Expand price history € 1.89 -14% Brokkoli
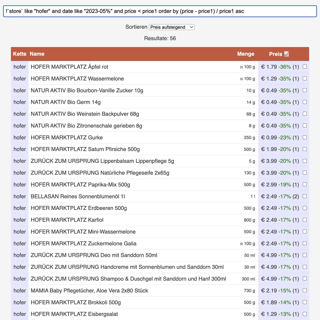Viewport: 320px width, 320px height. click(x=280, y=302)
